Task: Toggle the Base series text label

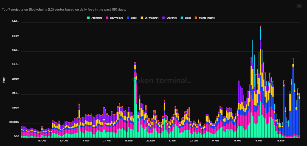Action: tap(134, 18)
